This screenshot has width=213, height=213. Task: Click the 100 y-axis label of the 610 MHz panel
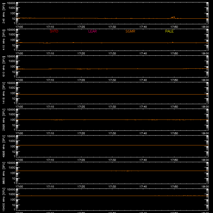pyautogui.click(x=13, y=66)
